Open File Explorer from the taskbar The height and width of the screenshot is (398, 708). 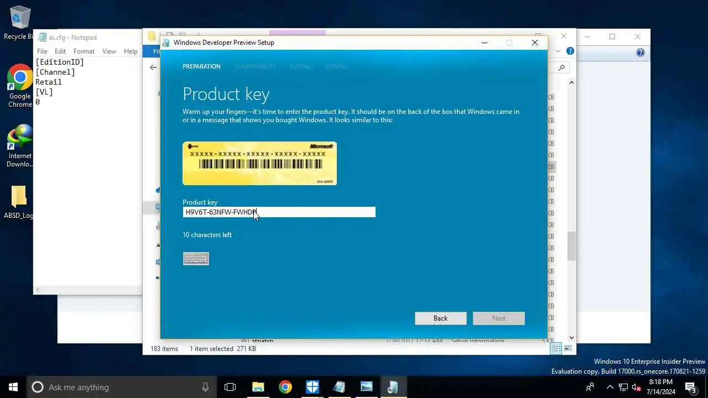(258, 387)
